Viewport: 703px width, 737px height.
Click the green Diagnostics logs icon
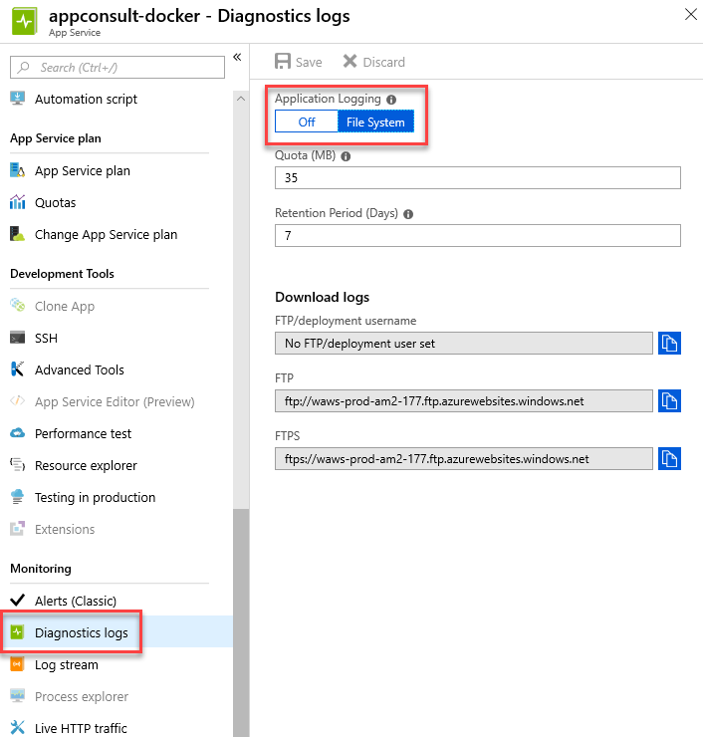(17, 632)
